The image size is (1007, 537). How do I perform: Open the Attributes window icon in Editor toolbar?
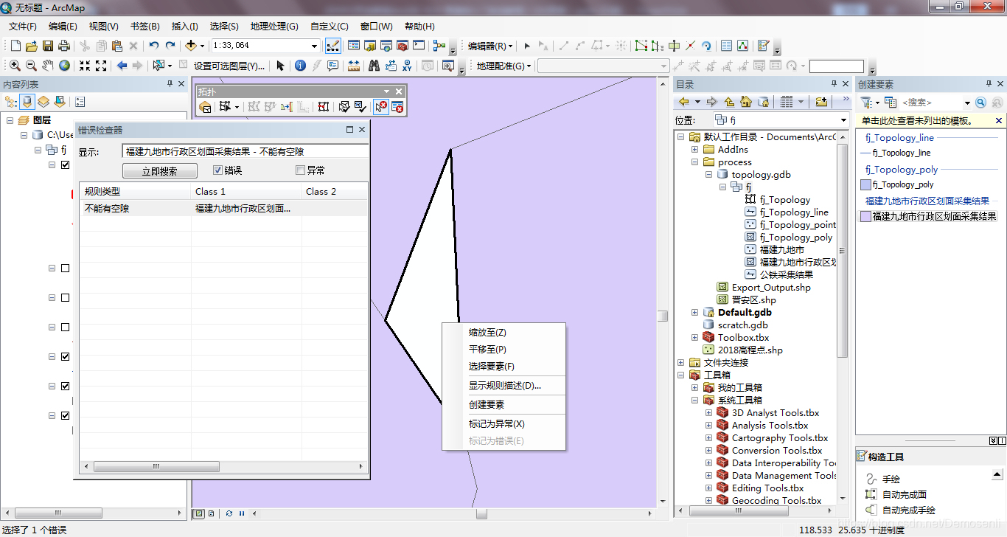(x=726, y=46)
